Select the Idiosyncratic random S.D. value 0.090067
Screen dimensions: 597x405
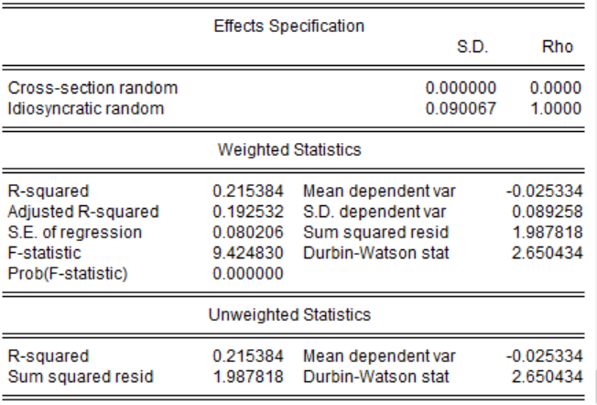(461, 109)
